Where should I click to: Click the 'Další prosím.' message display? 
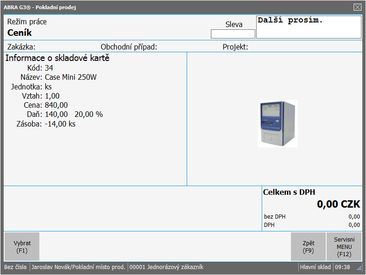pyautogui.click(x=308, y=27)
